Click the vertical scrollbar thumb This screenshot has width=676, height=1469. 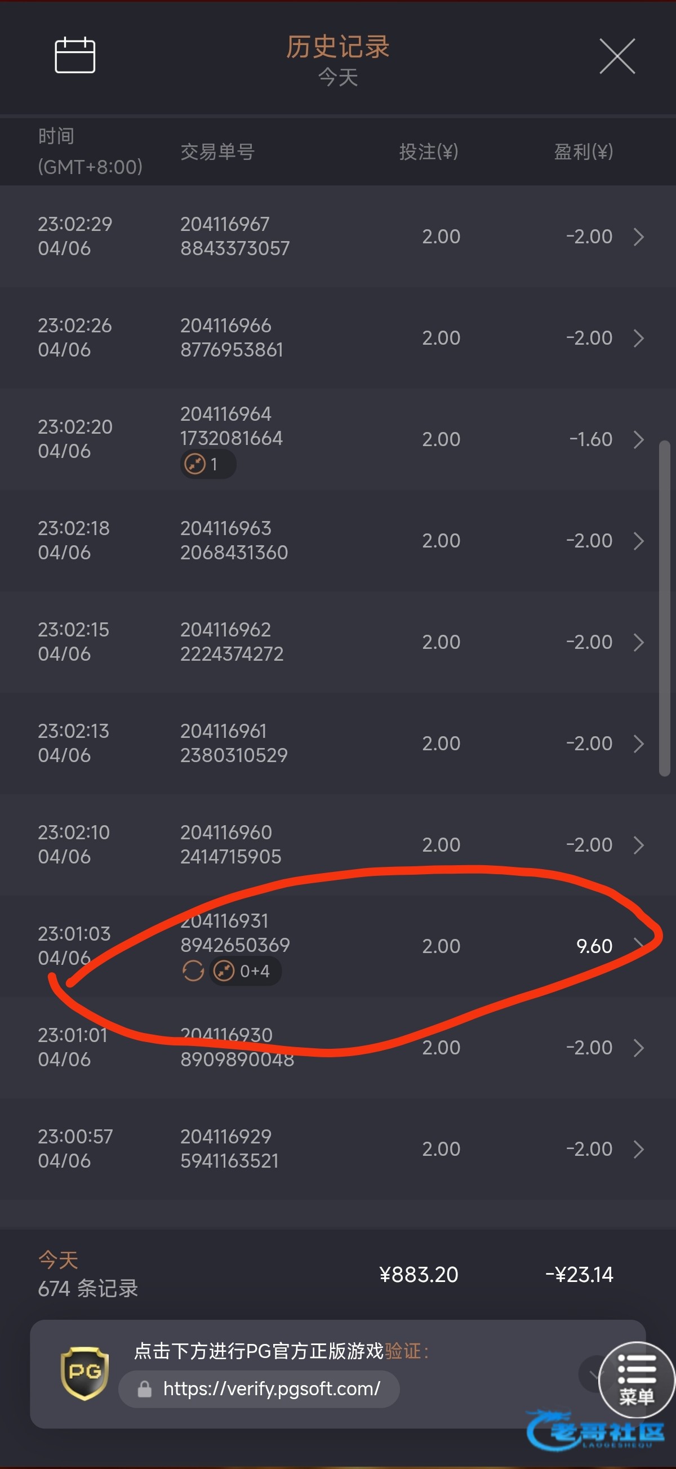coord(664,608)
